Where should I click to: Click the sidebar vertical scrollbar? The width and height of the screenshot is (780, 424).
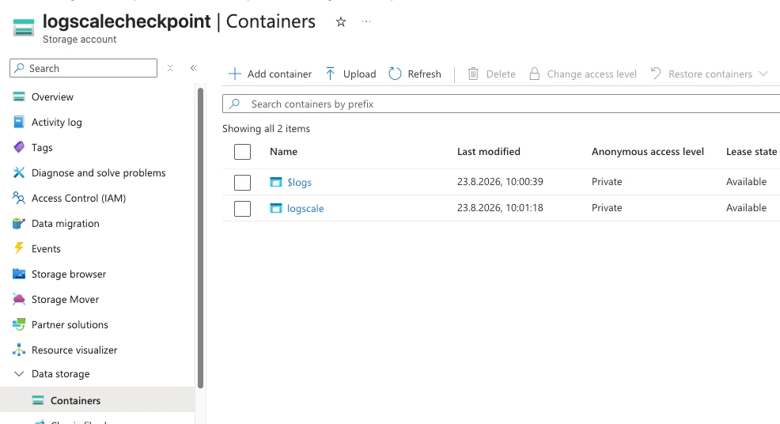[x=200, y=238]
